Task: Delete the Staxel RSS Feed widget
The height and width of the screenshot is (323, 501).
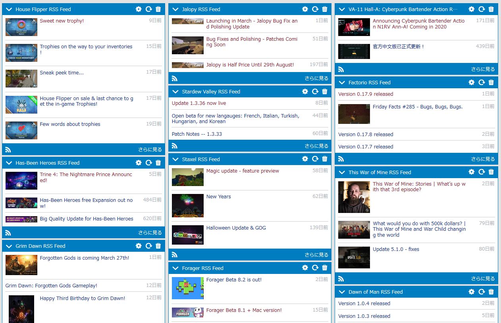Action: pos(325,159)
